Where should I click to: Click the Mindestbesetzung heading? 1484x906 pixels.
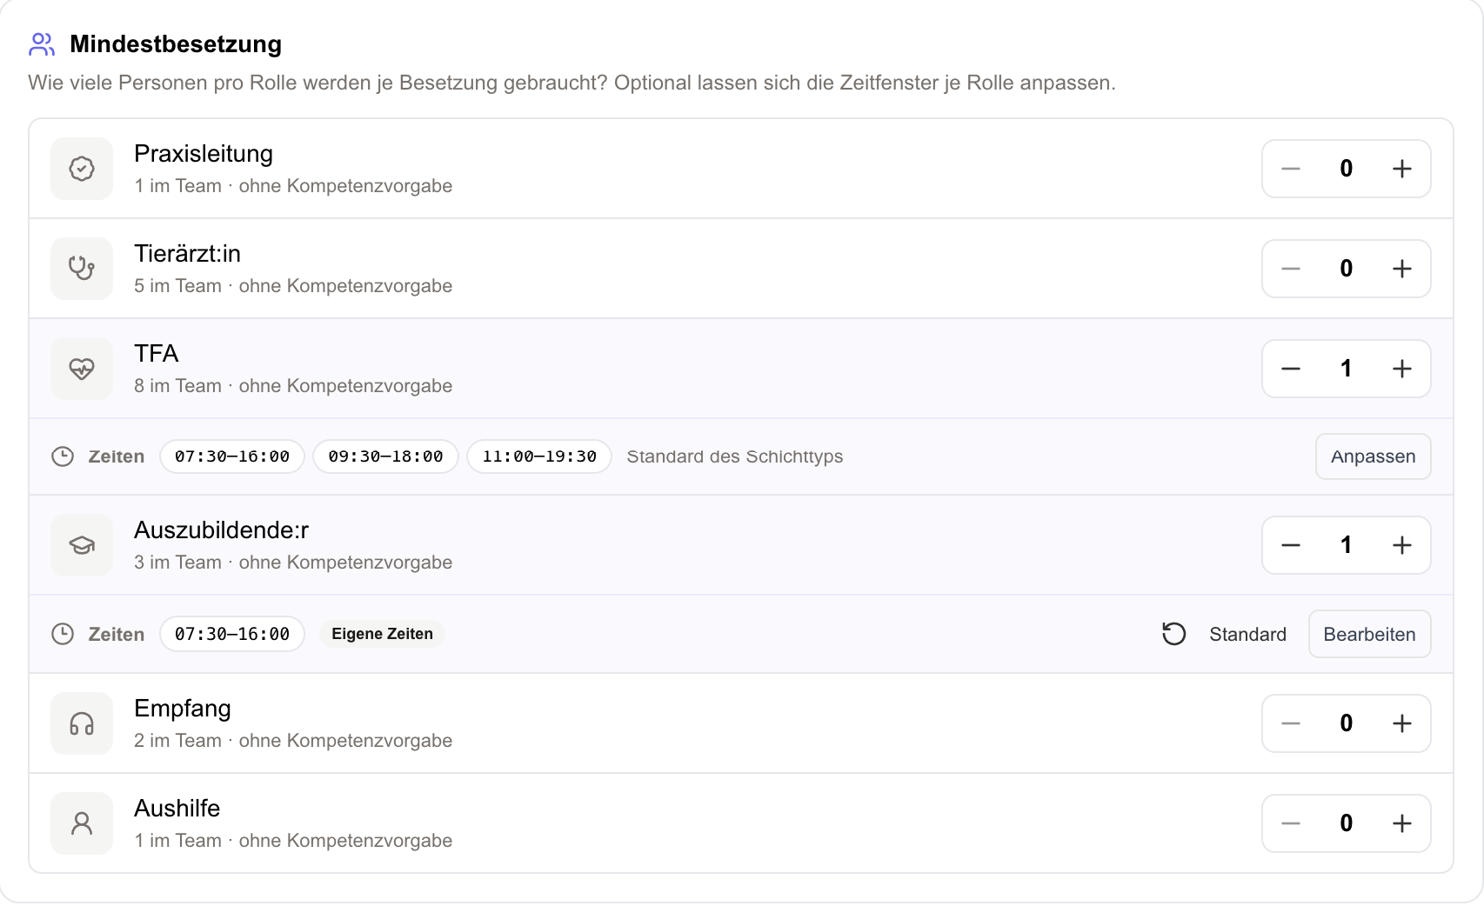[x=176, y=44]
